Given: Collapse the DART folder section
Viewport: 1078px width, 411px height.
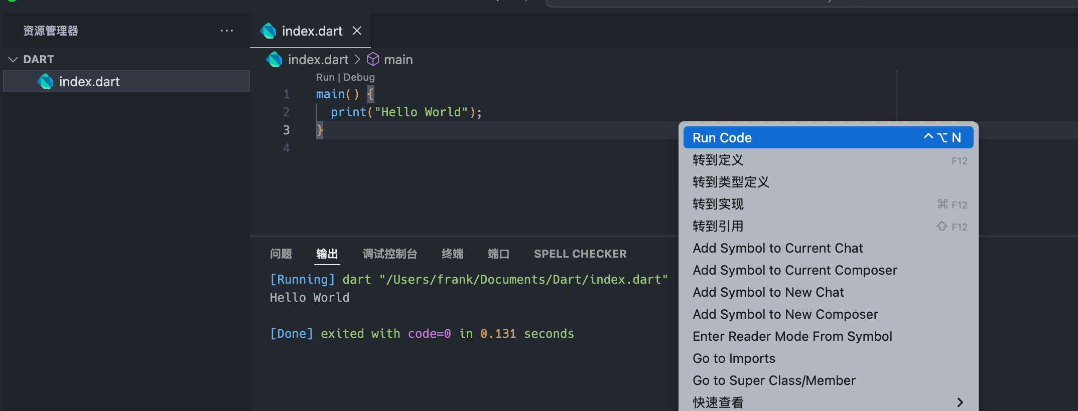Looking at the screenshot, I should click(14, 59).
